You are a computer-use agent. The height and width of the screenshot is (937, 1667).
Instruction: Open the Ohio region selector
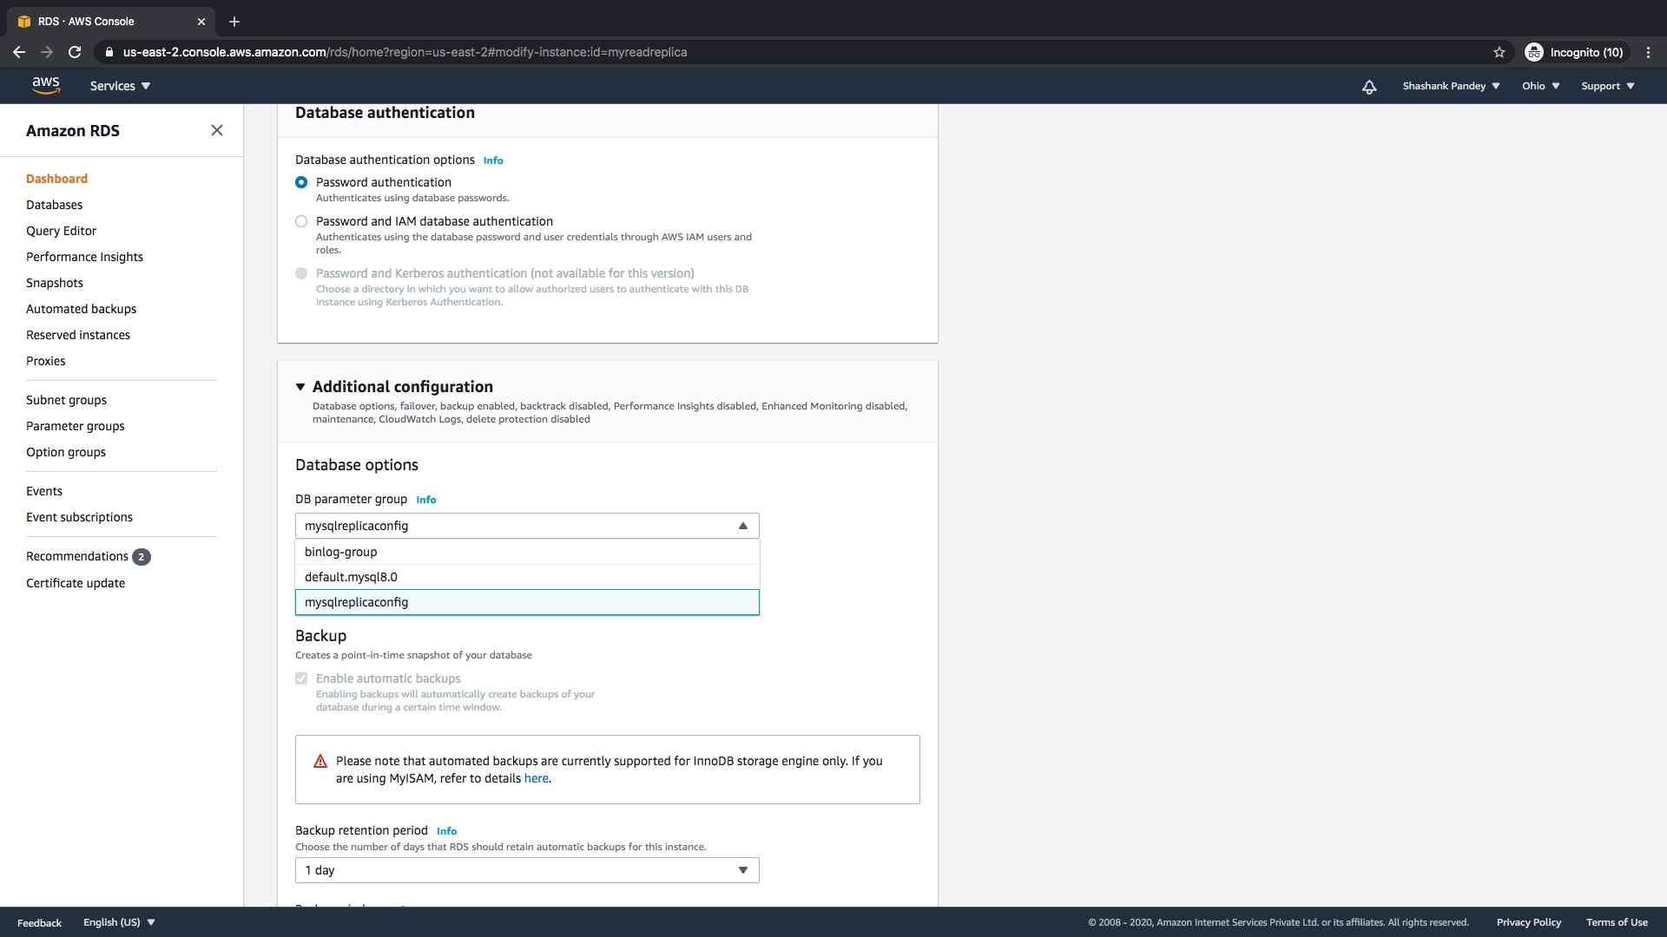pos(1540,86)
